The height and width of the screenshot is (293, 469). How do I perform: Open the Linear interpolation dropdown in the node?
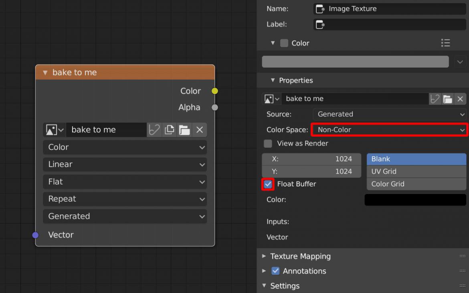125,164
